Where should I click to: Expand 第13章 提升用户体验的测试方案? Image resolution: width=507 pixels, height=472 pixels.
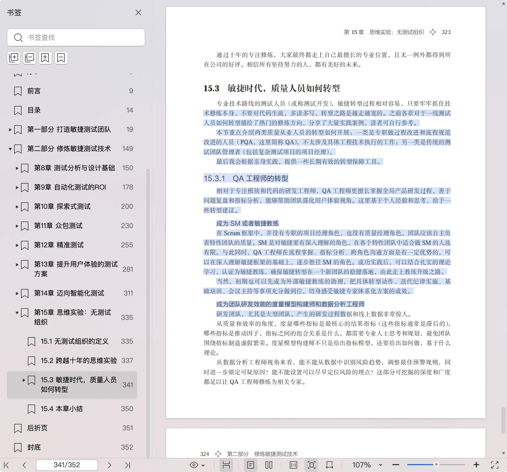[17, 265]
